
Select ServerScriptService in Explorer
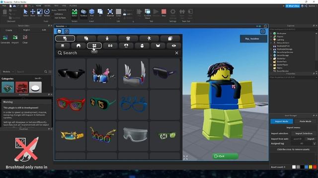[285, 52]
